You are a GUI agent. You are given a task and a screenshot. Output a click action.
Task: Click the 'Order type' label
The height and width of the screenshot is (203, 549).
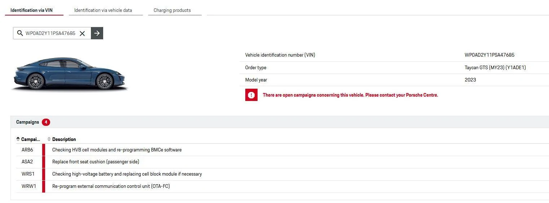[256, 68]
